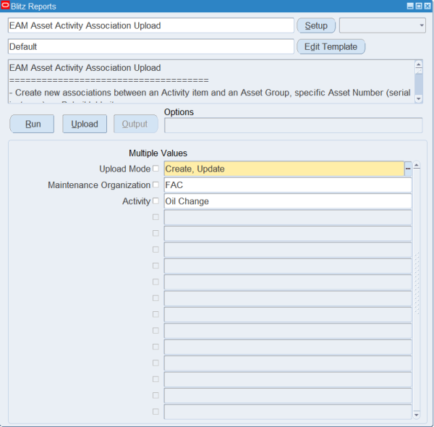
Task: Click parameter list scroll up arrow
Action: (x=417, y=166)
